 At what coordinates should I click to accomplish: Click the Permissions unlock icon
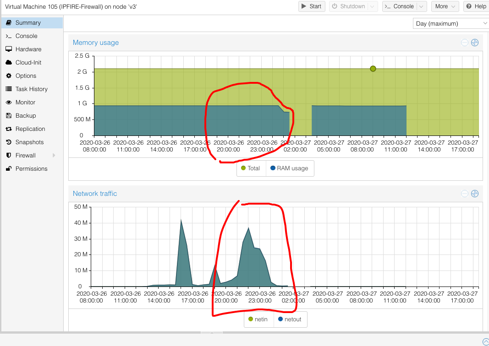(9, 169)
